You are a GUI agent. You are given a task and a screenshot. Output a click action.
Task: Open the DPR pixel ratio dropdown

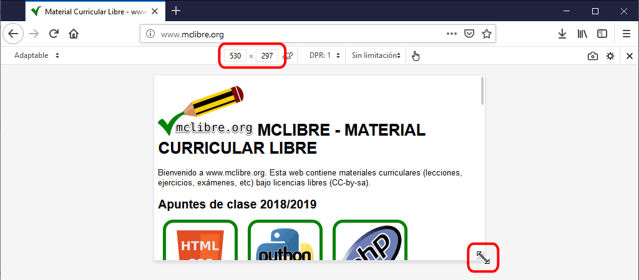tap(324, 55)
